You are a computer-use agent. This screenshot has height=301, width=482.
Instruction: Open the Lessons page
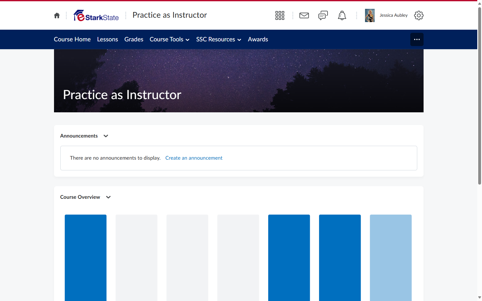[x=108, y=39]
